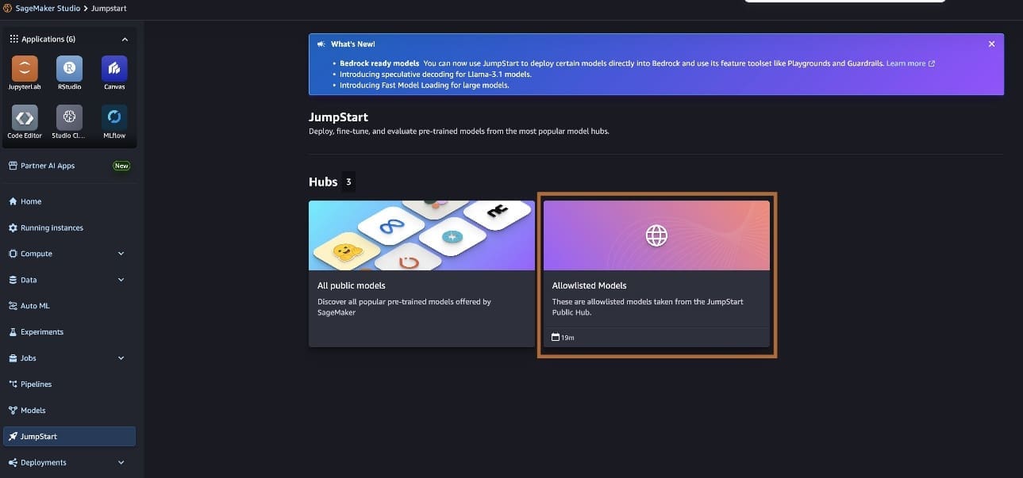Expand the Compute menu section

click(121, 254)
